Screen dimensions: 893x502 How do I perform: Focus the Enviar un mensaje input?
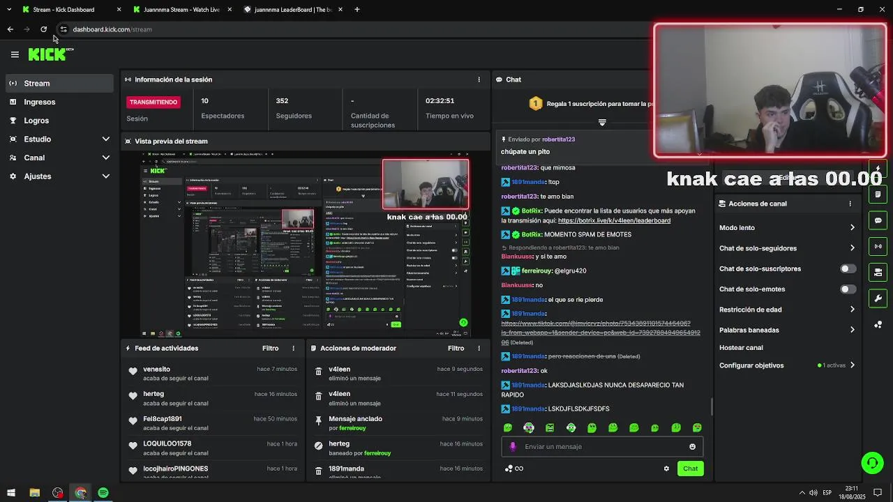(x=602, y=447)
